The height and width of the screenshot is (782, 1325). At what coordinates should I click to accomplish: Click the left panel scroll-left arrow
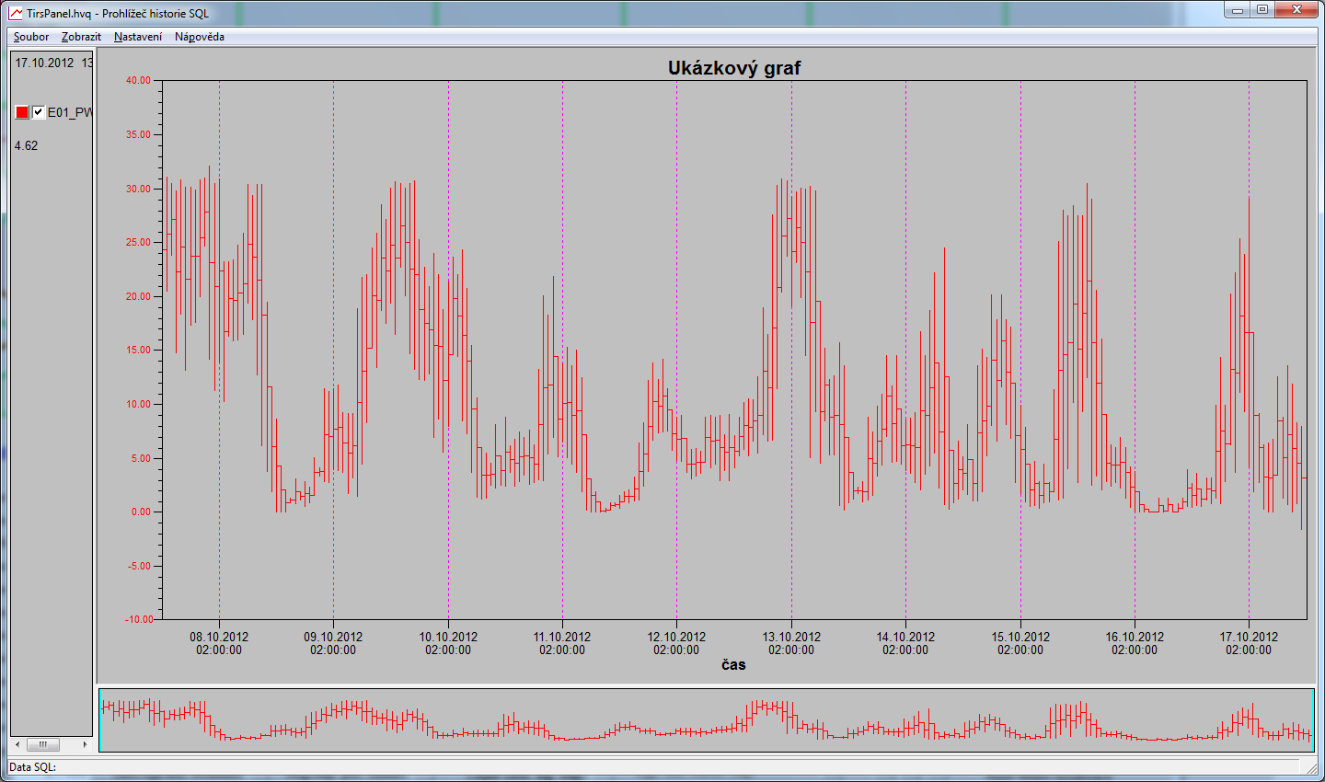17,744
